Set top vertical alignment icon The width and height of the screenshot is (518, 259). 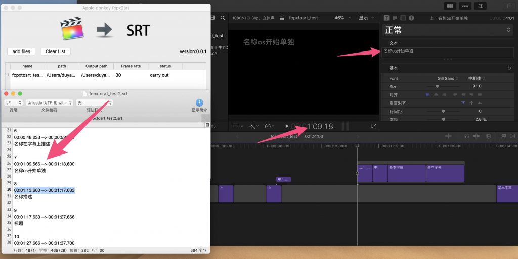pyautogui.click(x=463, y=103)
